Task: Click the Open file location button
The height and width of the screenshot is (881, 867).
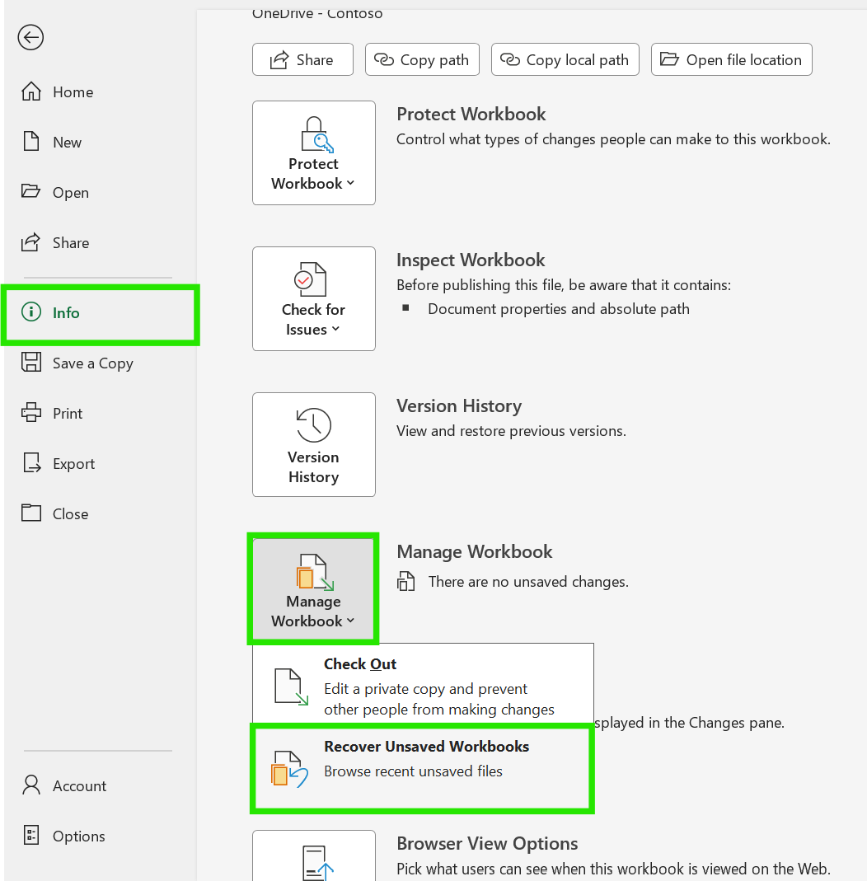Action: tap(731, 59)
